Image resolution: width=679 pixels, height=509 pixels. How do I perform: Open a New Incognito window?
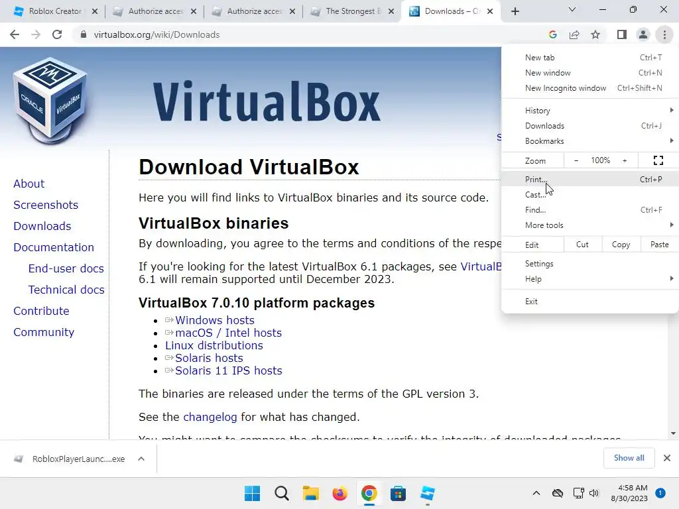coord(589,88)
